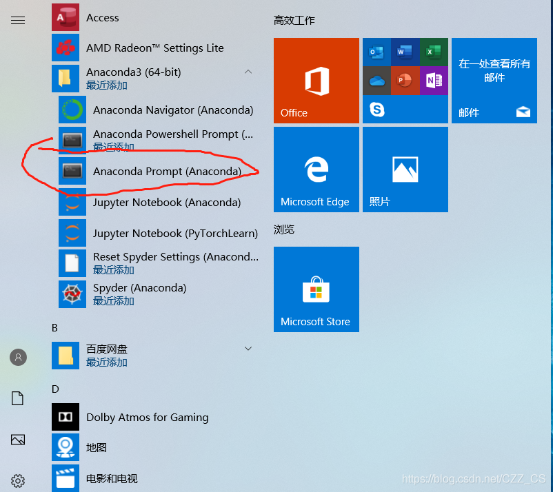Open Jupyter Notebook (PyTorchLearn) icon
553x492 pixels.
tap(72, 233)
